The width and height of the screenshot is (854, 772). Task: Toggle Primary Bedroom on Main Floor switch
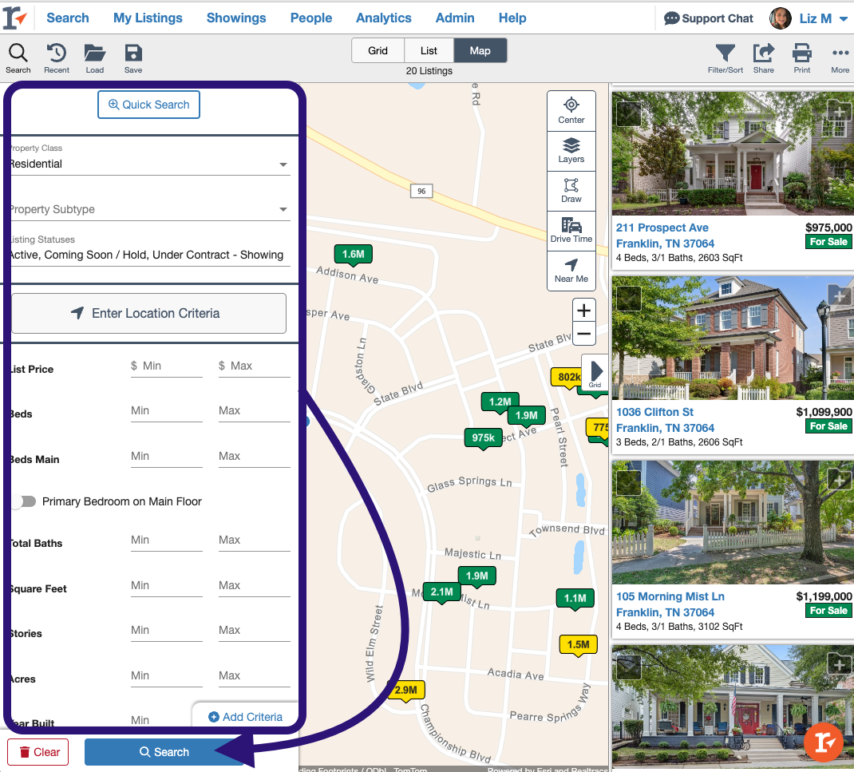click(24, 501)
